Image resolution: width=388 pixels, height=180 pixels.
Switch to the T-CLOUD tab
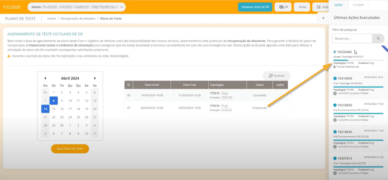coord(358,5)
